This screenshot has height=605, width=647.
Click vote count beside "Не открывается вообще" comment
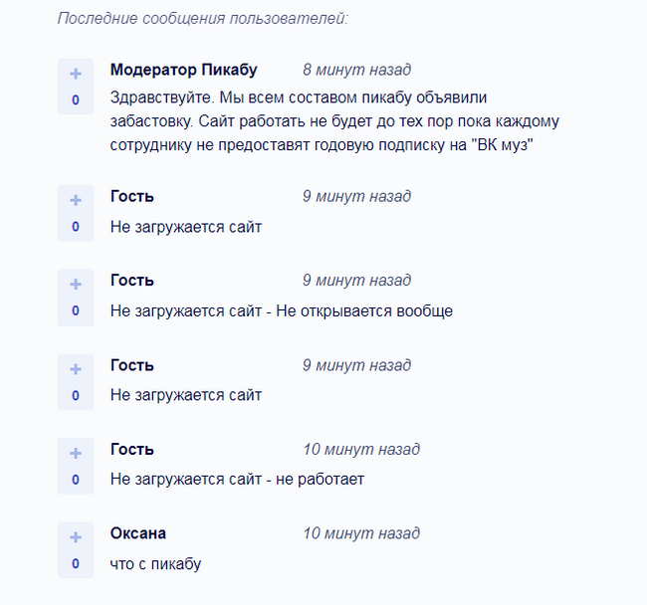coord(75,310)
